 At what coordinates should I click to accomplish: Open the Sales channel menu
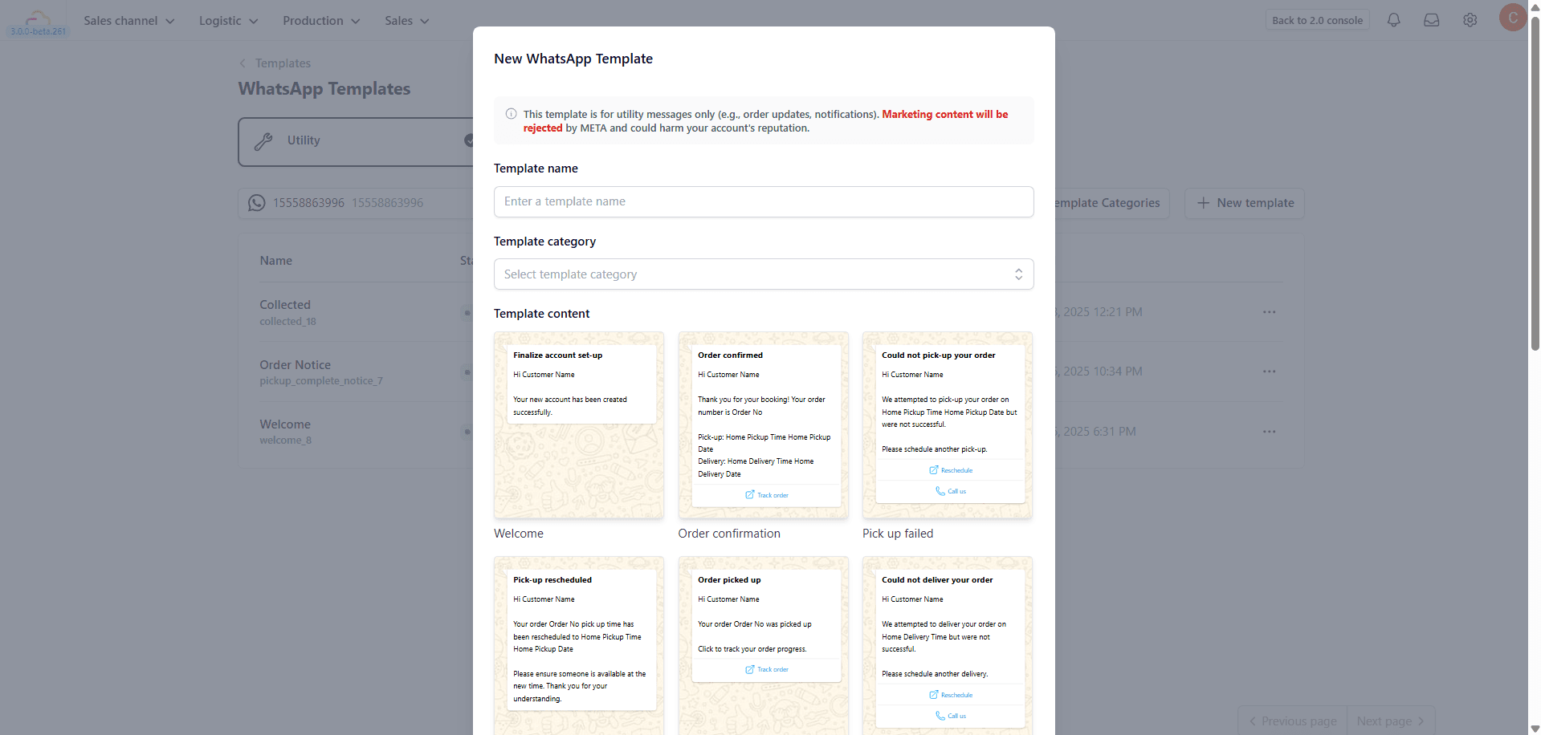pos(128,21)
